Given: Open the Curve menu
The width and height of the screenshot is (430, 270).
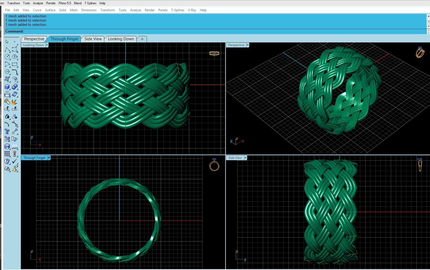Looking at the screenshot, I should 37,10.
